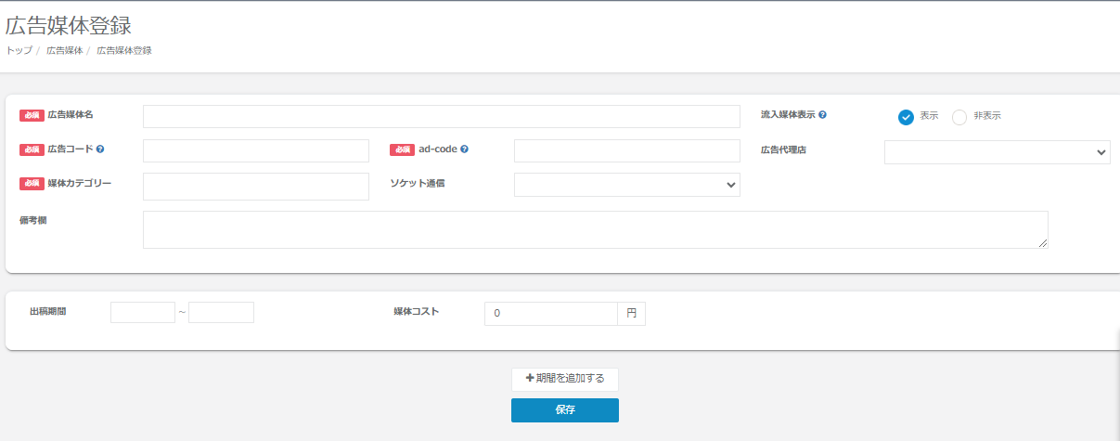Focus the 広告媒体名 text field
The height and width of the screenshot is (441, 1120).
tap(442, 116)
